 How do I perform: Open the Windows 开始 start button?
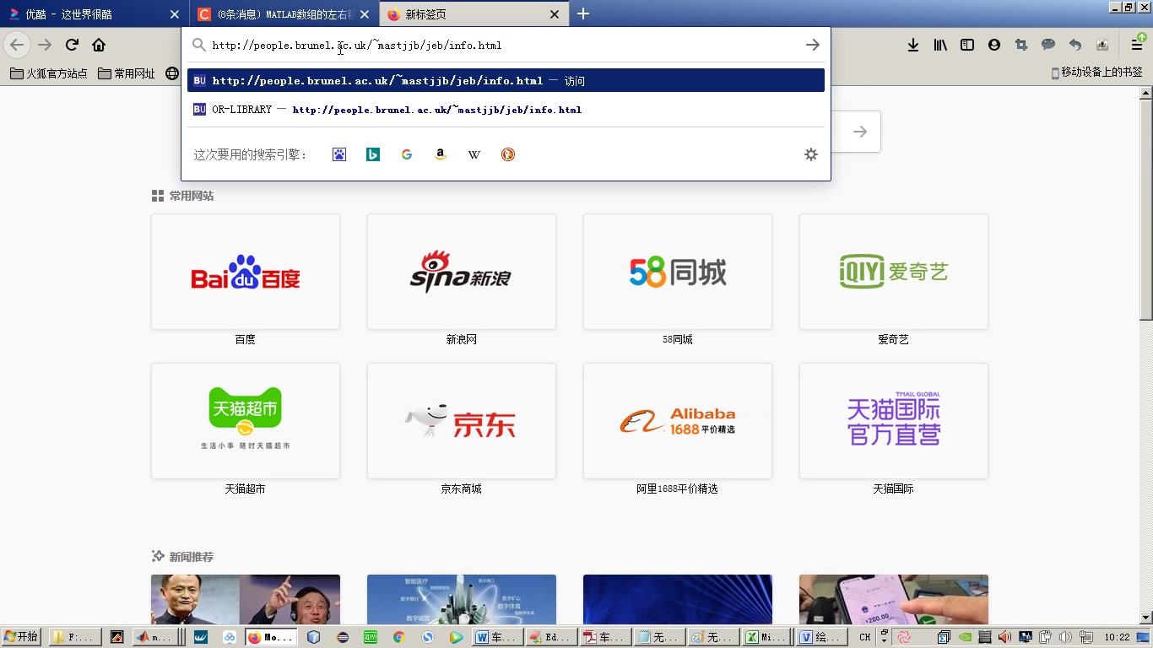22,637
